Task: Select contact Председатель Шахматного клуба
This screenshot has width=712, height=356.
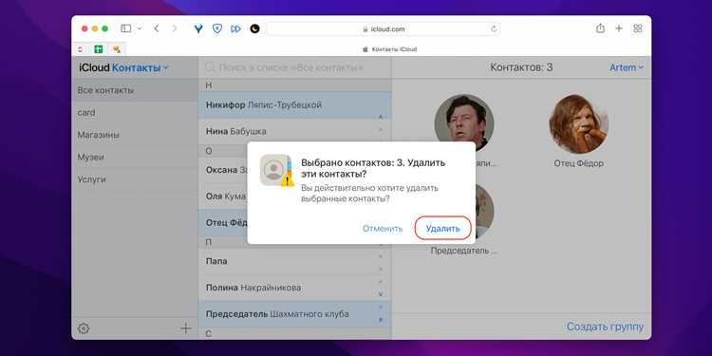Action: pos(294,314)
